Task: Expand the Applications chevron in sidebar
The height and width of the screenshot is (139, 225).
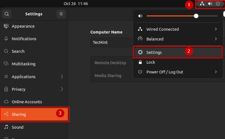Action: click(x=62, y=77)
